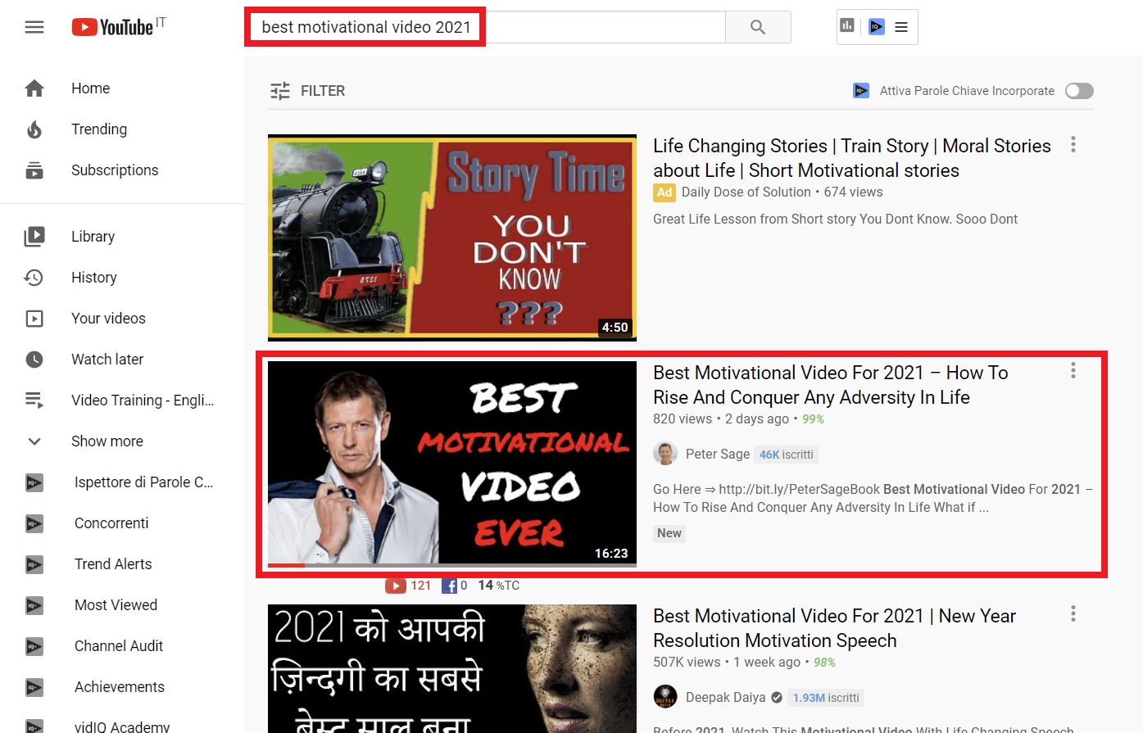Click the Facebook shares stat icon
This screenshot has width=1143, height=733.
[449, 586]
